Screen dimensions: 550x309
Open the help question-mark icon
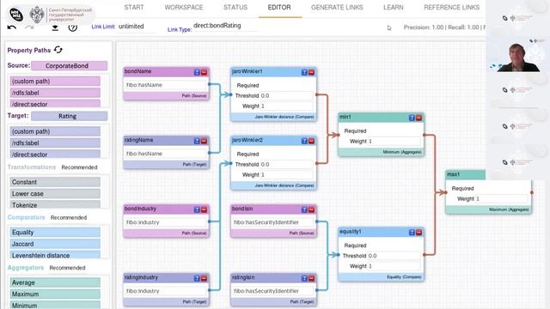72,27
